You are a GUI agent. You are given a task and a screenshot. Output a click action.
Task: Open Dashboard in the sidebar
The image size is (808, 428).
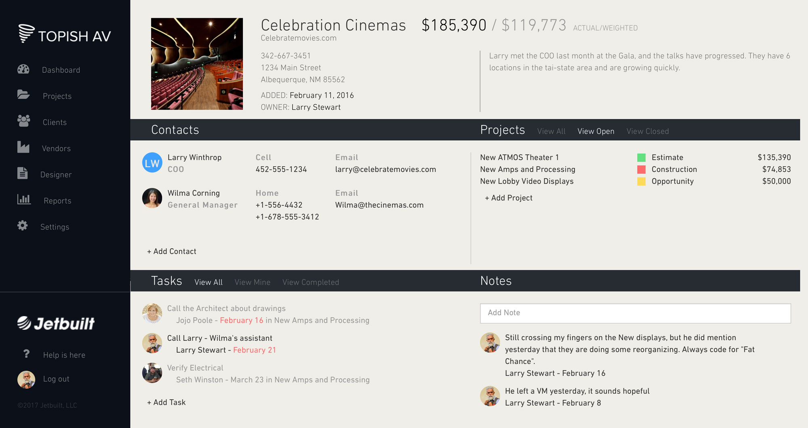[x=61, y=70]
